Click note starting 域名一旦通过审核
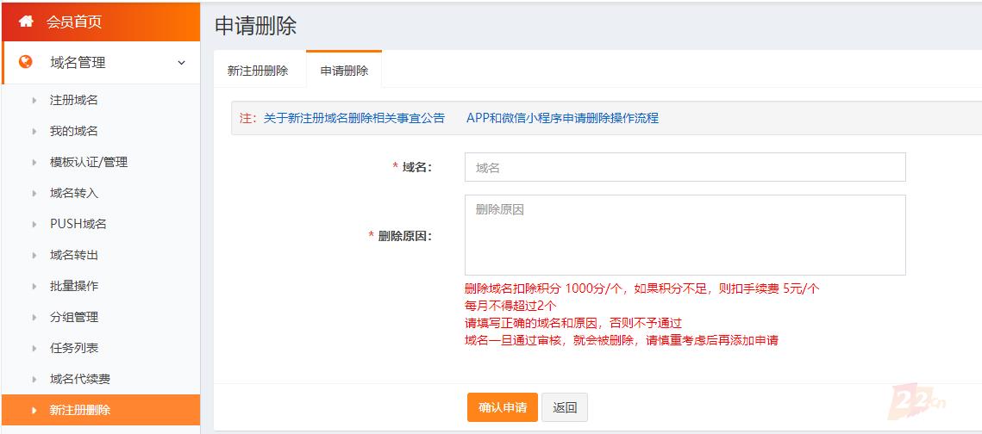982x434 pixels. (622, 341)
